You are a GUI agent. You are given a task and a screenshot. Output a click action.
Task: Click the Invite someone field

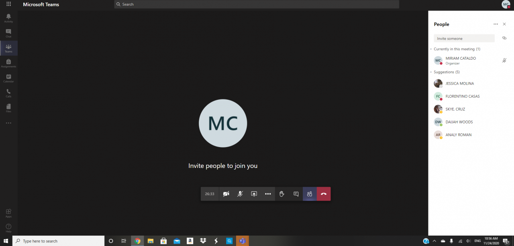[464, 38]
